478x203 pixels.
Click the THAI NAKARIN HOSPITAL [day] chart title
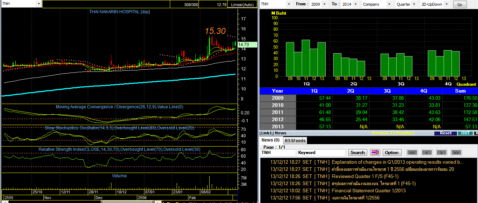[x=119, y=12]
